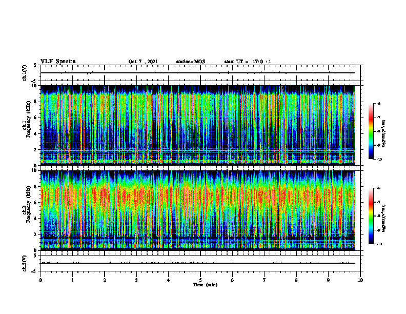The image size is (406, 314).
Task: Click the "2" tick on the time axis
Action: [105, 280]
